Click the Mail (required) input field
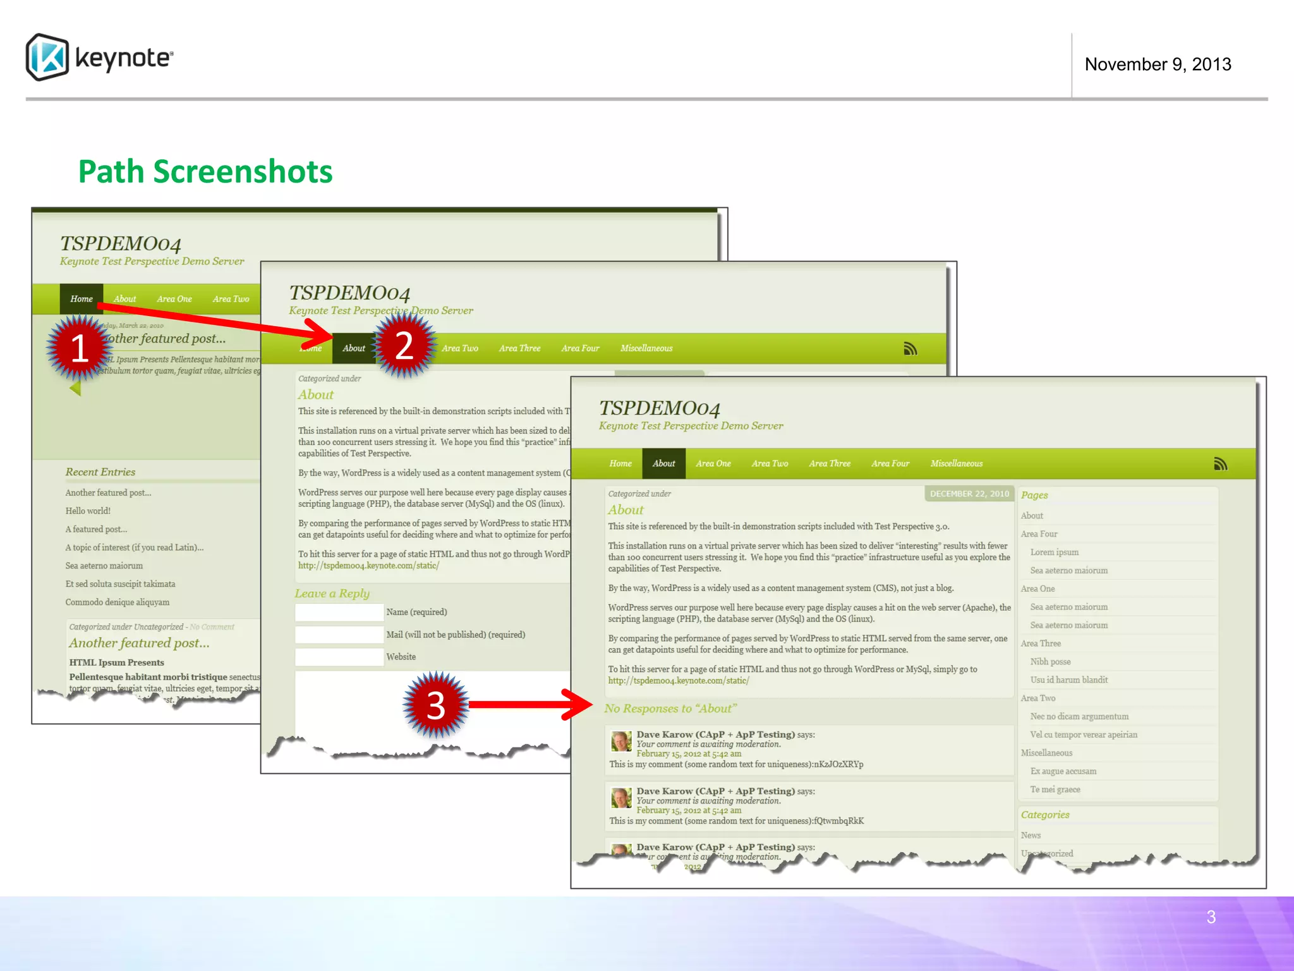 (x=339, y=635)
